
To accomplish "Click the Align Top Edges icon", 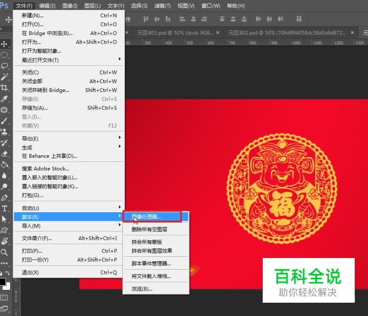I will 146,19.
